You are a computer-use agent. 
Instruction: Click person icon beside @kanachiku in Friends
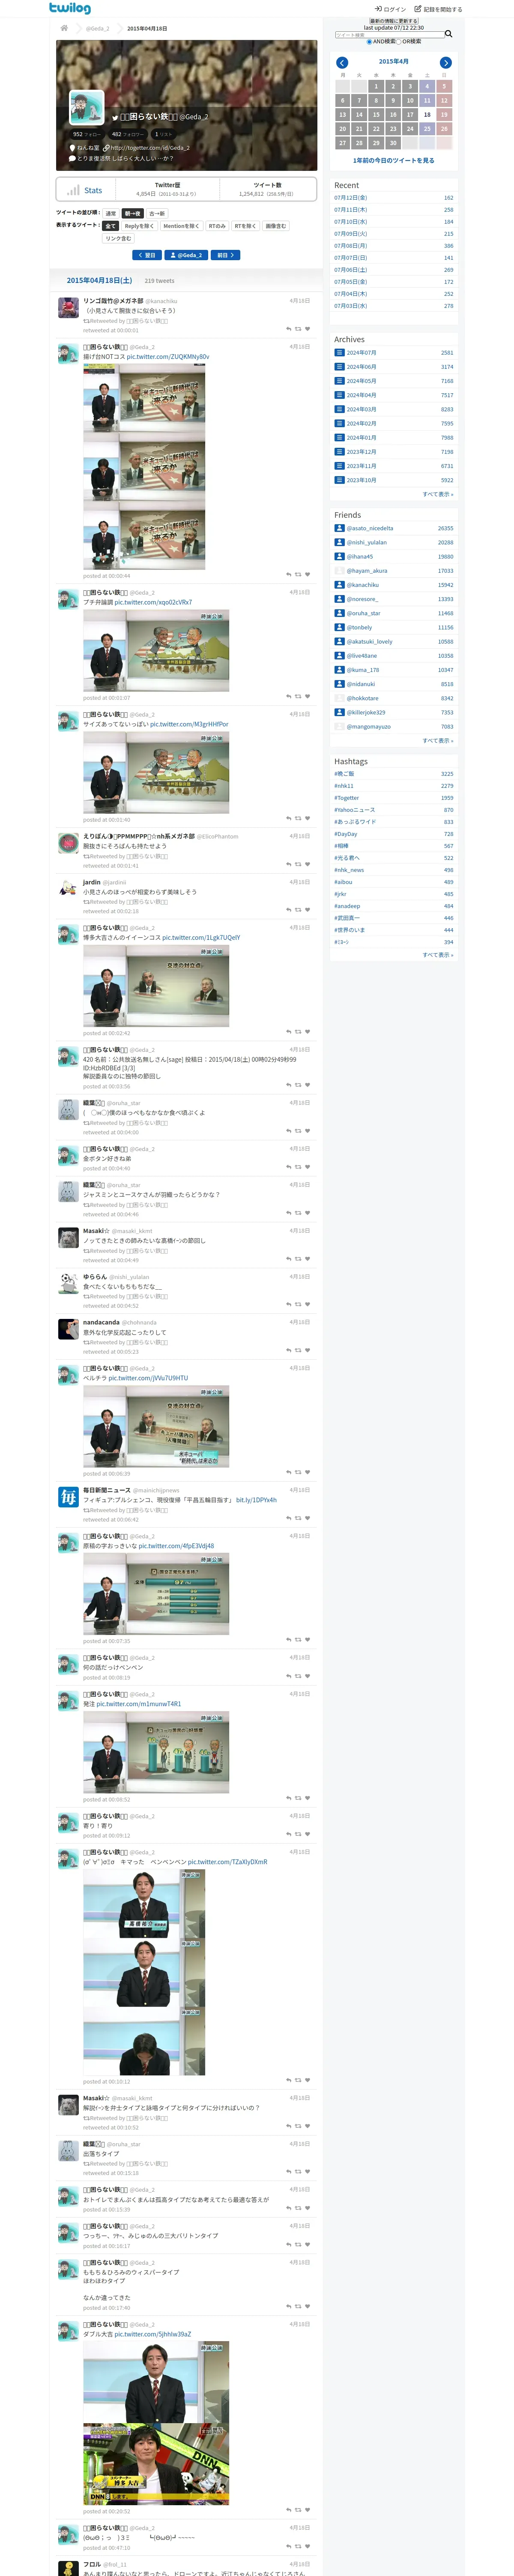click(339, 585)
